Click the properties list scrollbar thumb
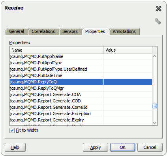 click(155, 106)
